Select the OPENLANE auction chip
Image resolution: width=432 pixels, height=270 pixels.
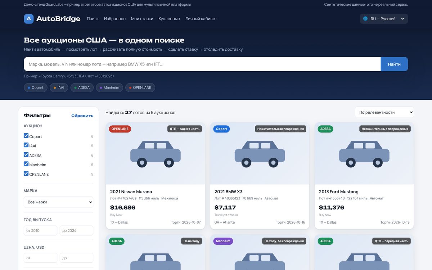[x=140, y=87]
